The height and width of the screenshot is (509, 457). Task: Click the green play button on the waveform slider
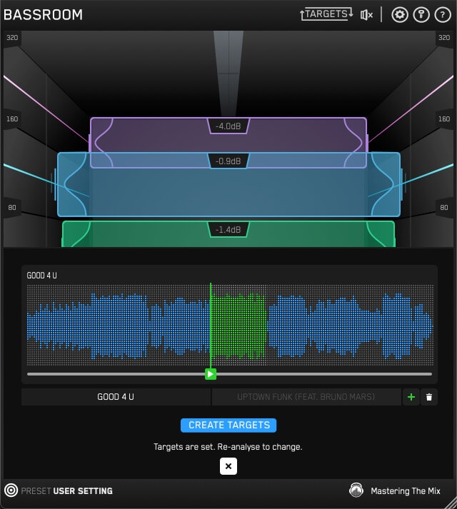[x=211, y=374]
